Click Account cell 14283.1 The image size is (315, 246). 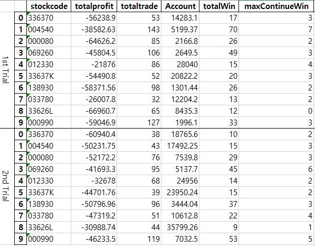point(180,18)
